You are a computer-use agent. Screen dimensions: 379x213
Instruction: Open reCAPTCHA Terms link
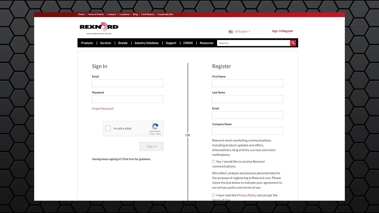click(158, 134)
